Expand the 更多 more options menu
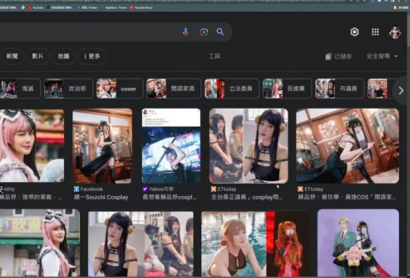 [92, 56]
